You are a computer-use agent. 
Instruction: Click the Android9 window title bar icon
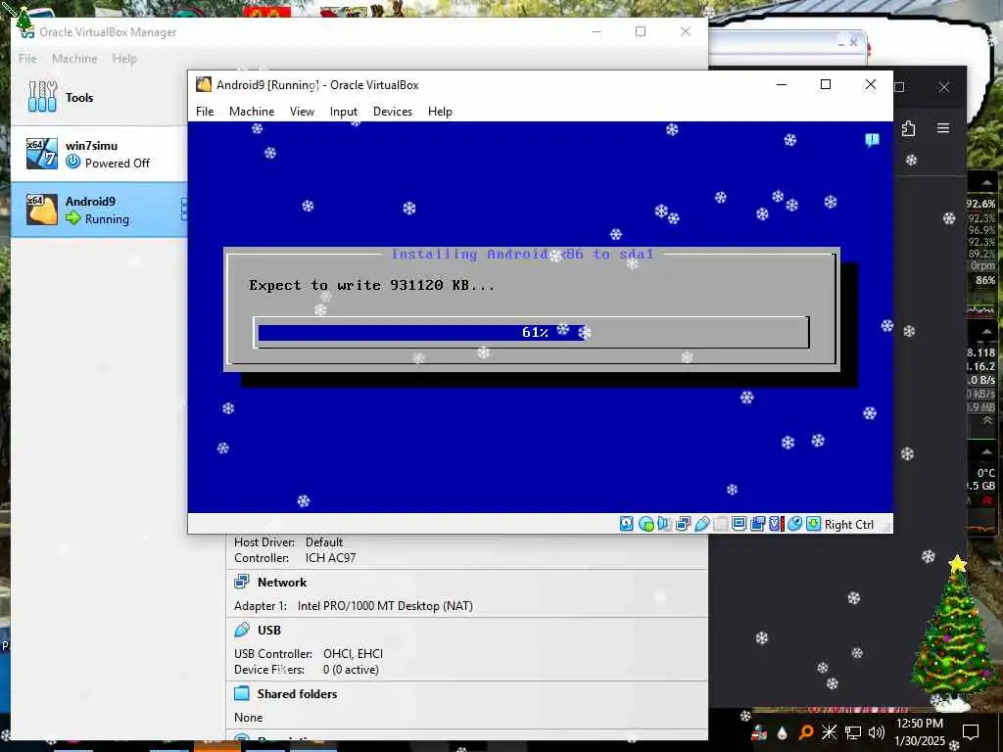[x=204, y=84]
